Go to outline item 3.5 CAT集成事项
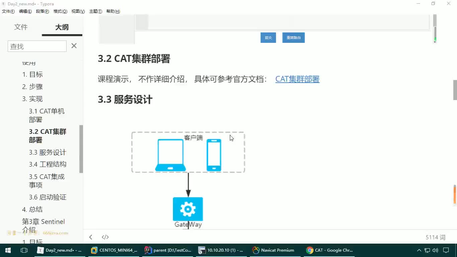Screen dimensions: 457x257 coord(47,181)
